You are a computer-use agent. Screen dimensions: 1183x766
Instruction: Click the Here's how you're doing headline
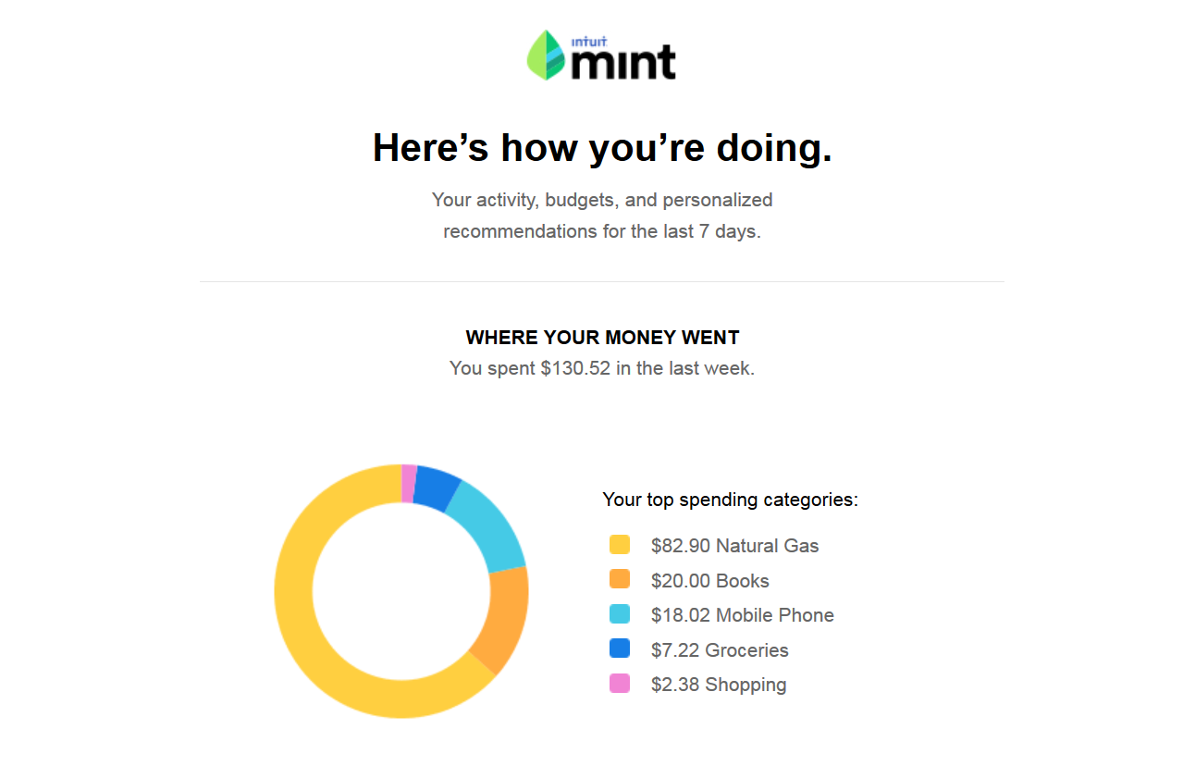pyautogui.click(x=602, y=148)
